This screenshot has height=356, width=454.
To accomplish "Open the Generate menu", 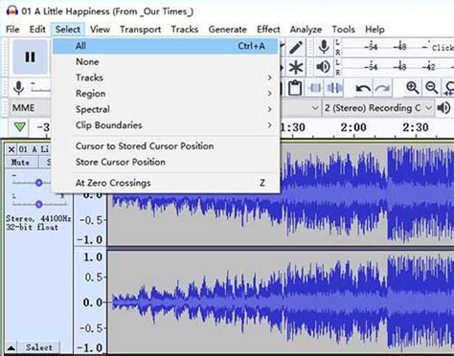I will [x=227, y=30].
